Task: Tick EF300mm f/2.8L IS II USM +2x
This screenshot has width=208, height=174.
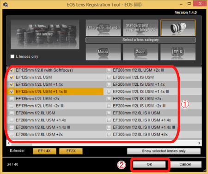Action: coord(109,135)
